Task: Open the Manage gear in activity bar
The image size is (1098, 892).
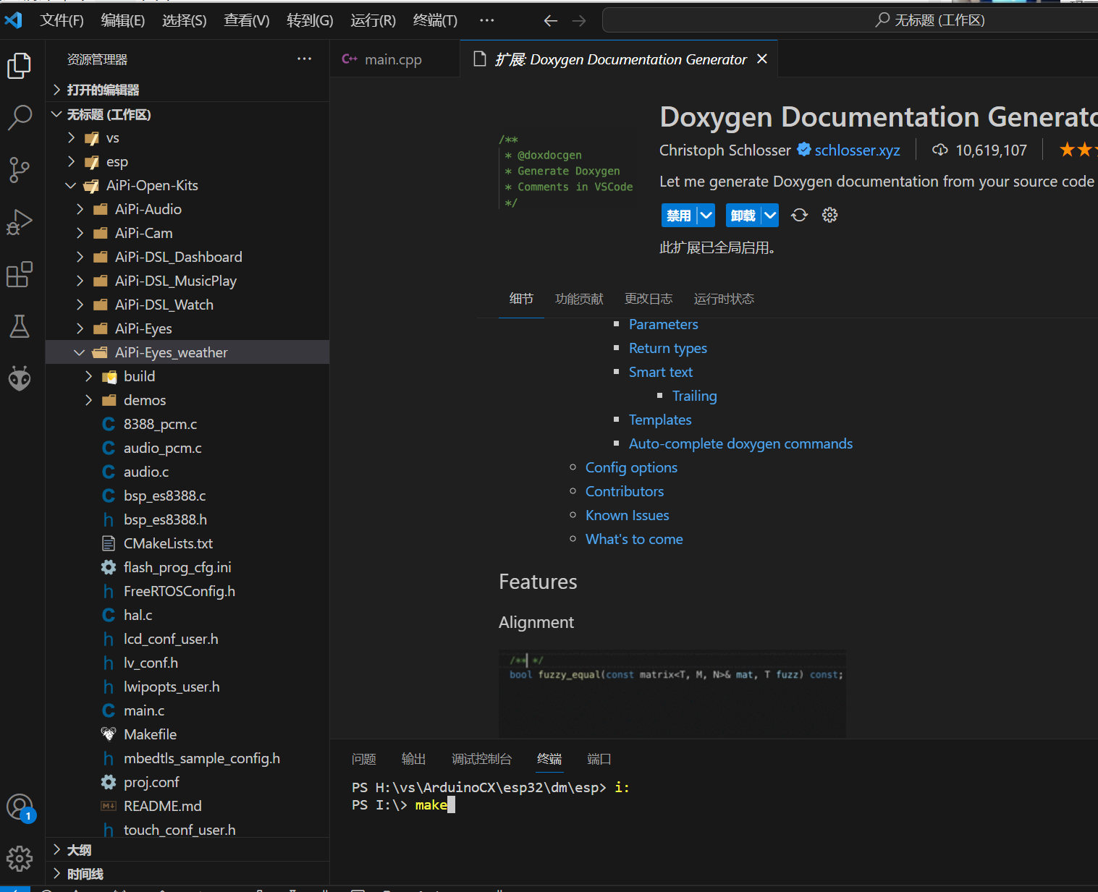Action: pos(20,859)
